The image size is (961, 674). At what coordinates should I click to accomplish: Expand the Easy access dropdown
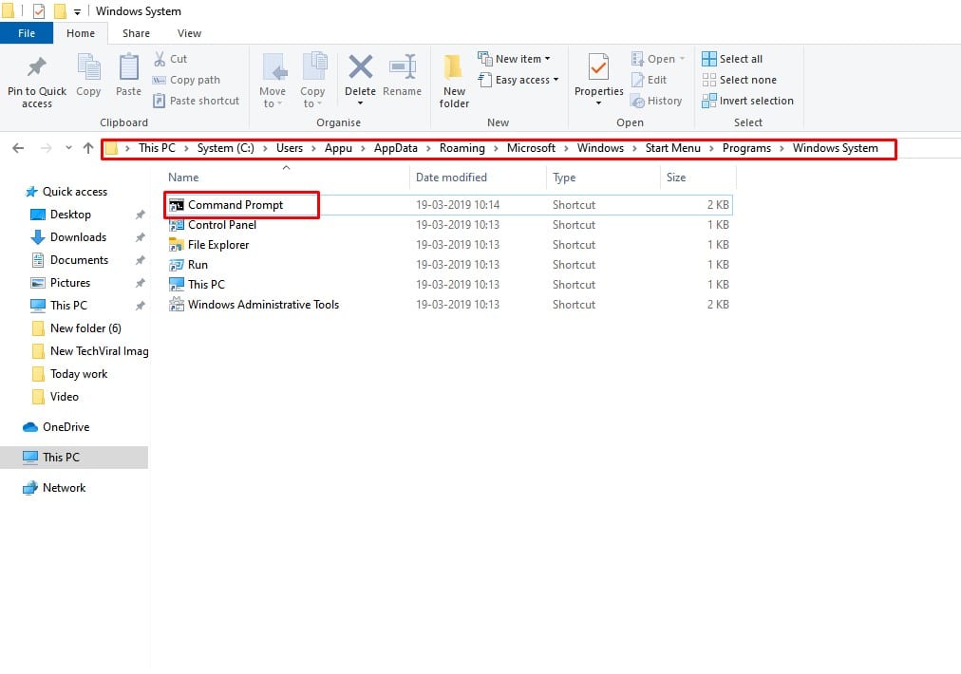point(556,80)
